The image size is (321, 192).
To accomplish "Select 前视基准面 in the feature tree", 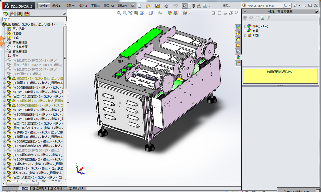I will 20,42.
